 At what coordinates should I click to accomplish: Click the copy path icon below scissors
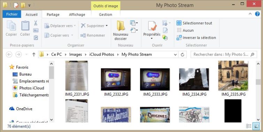(36, 30)
